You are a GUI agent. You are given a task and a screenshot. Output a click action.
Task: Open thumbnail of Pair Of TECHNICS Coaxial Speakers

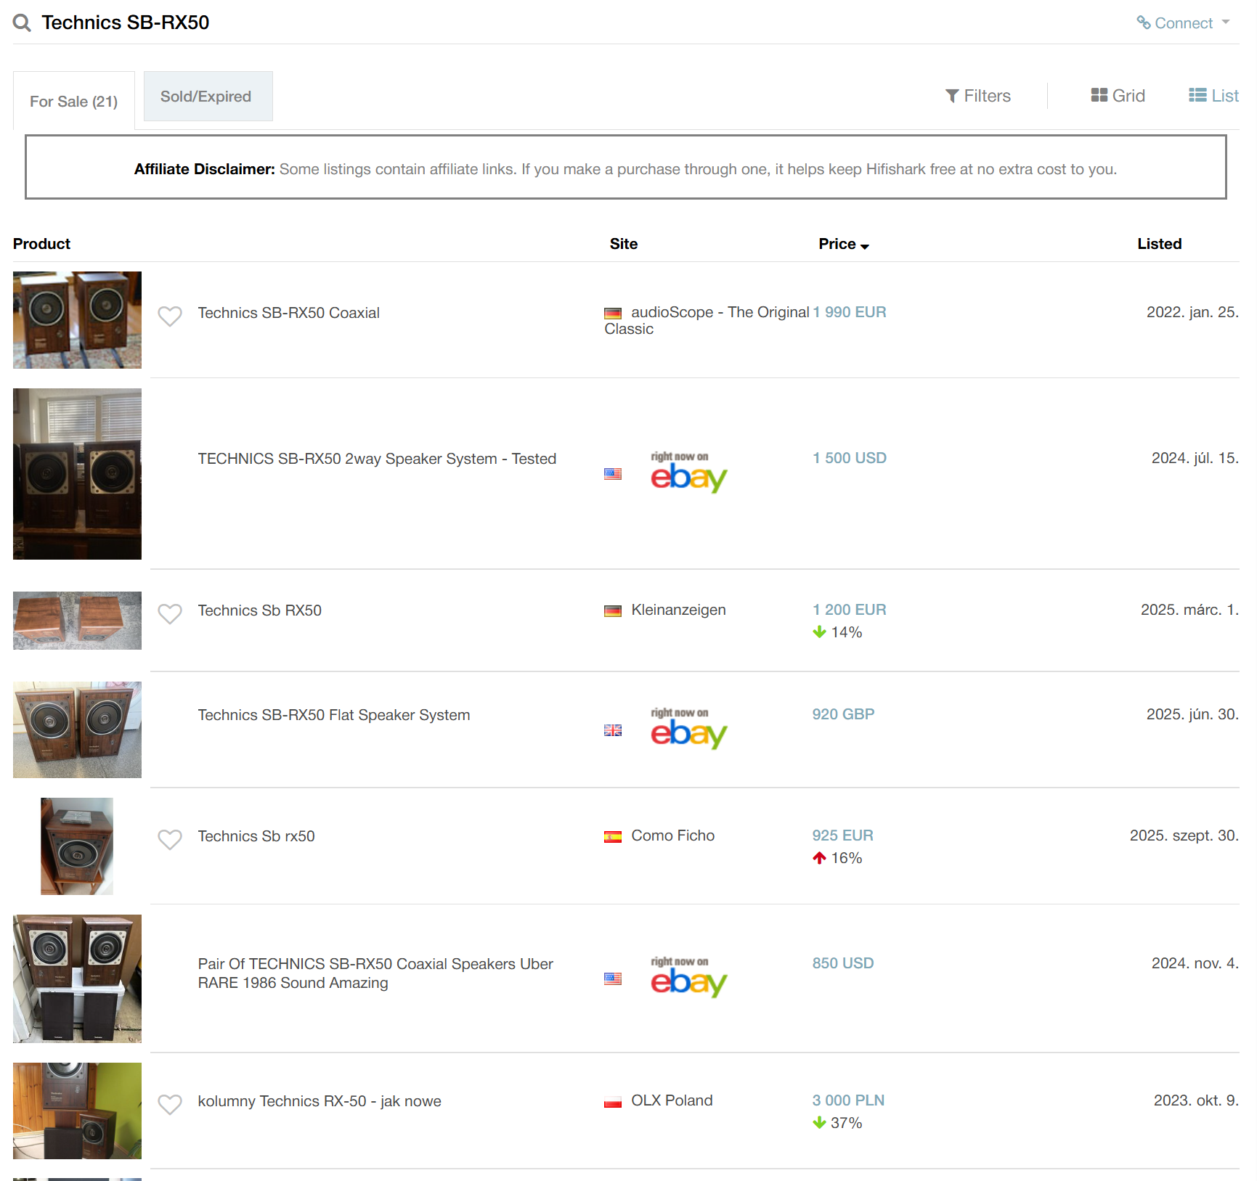[x=77, y=978]
